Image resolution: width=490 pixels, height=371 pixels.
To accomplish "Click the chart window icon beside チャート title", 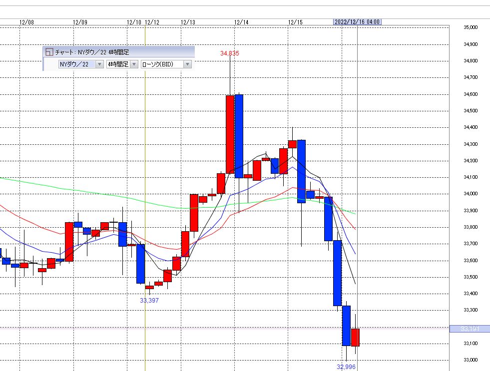I will point(49,52).
